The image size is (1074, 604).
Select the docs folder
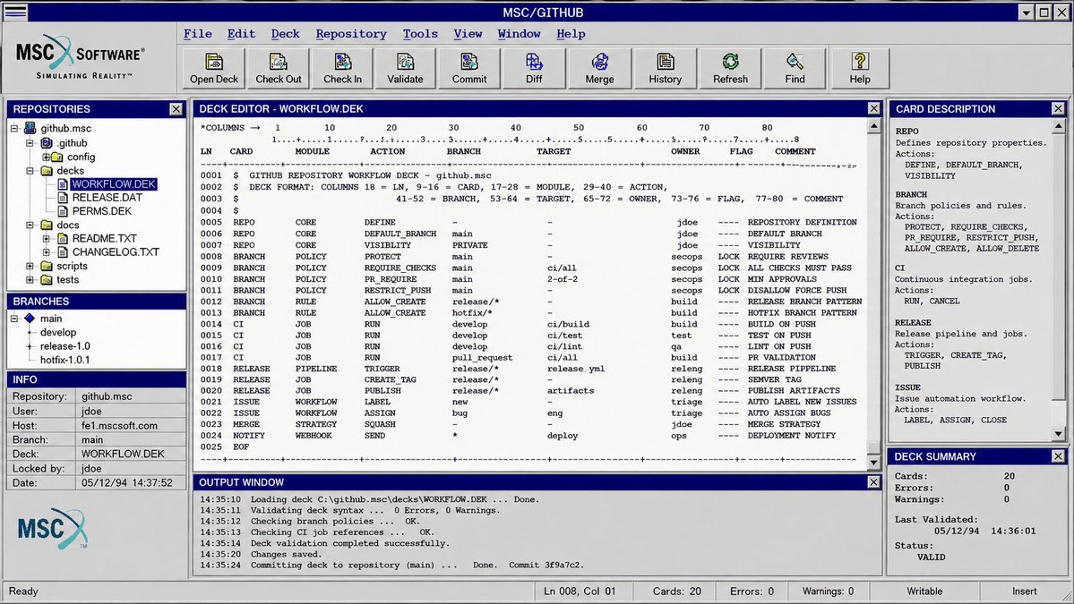68,225
